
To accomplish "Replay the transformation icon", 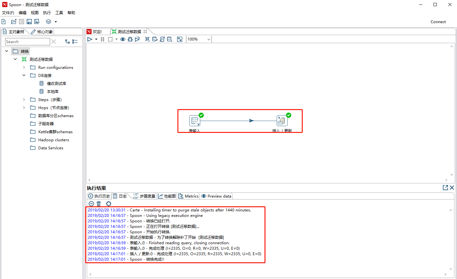I will pyautogui.click(x=138, y=39).
